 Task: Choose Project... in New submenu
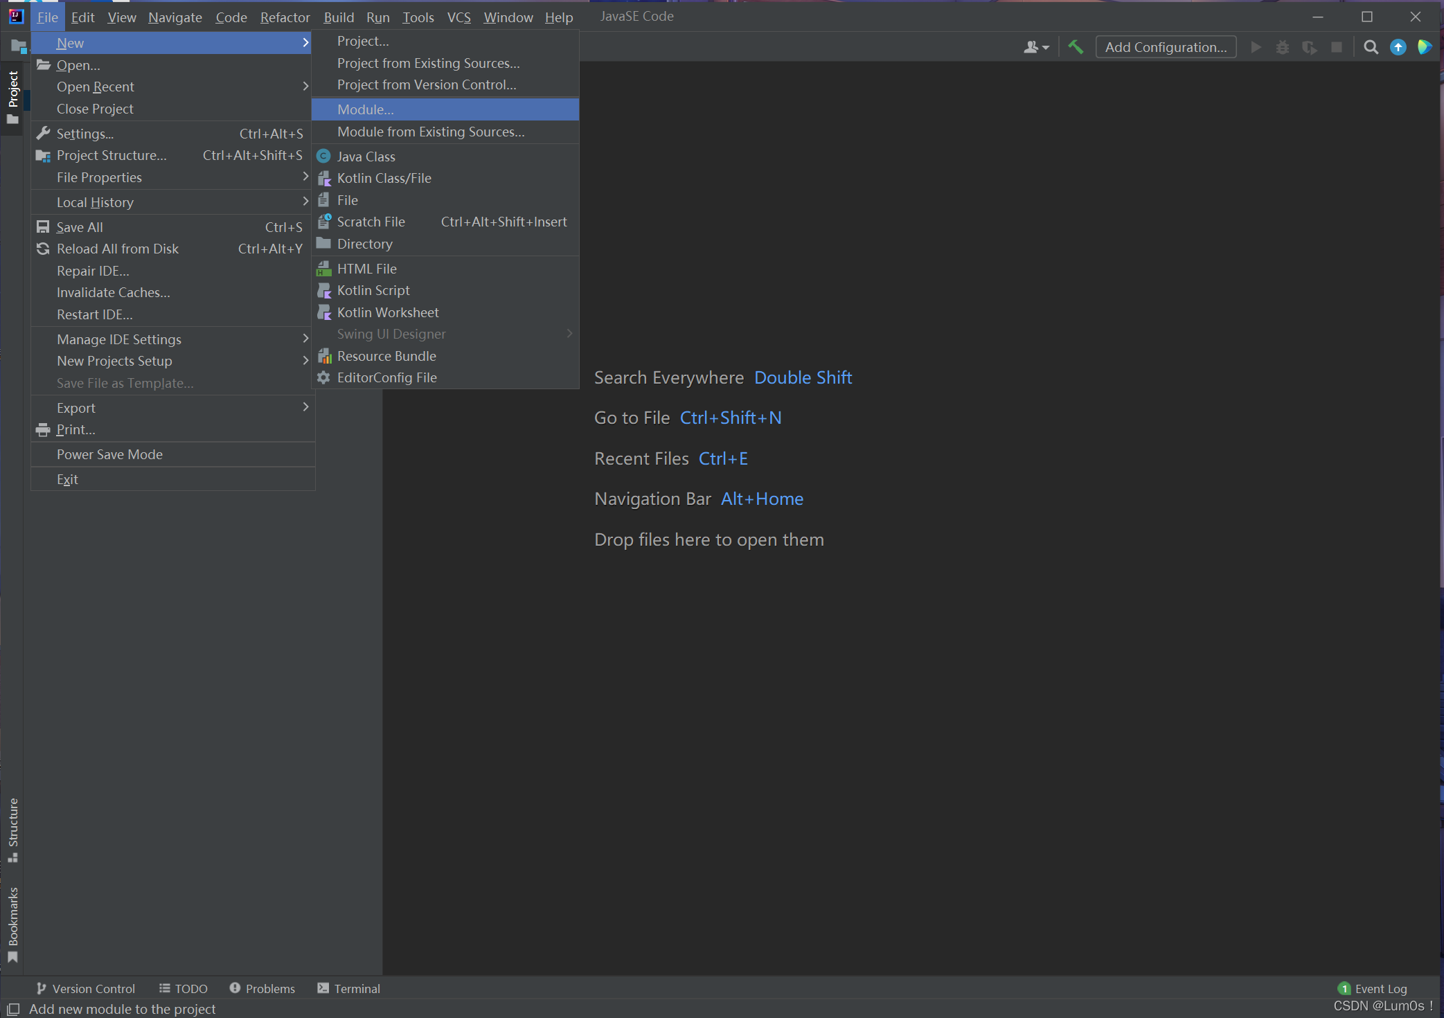click(x=445, y=42)
